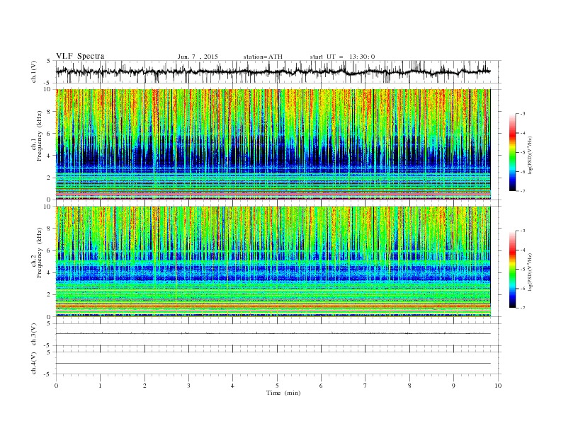
Task: Click the "10" tick on the time axis
Action: tap(498, 386)
